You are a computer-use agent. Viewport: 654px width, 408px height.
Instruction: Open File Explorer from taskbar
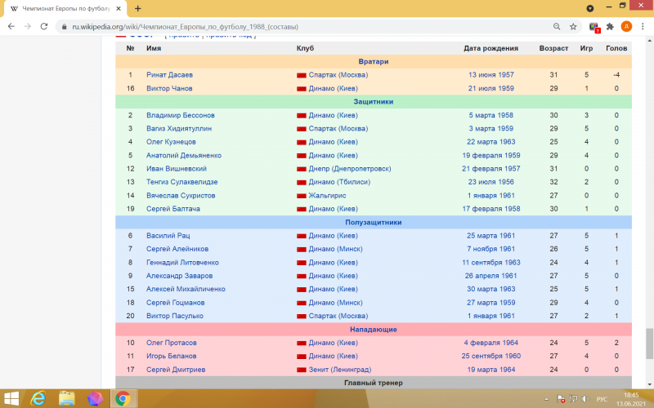tap(66, 398)
